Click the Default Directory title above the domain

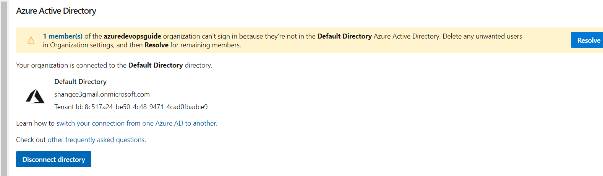80,82
